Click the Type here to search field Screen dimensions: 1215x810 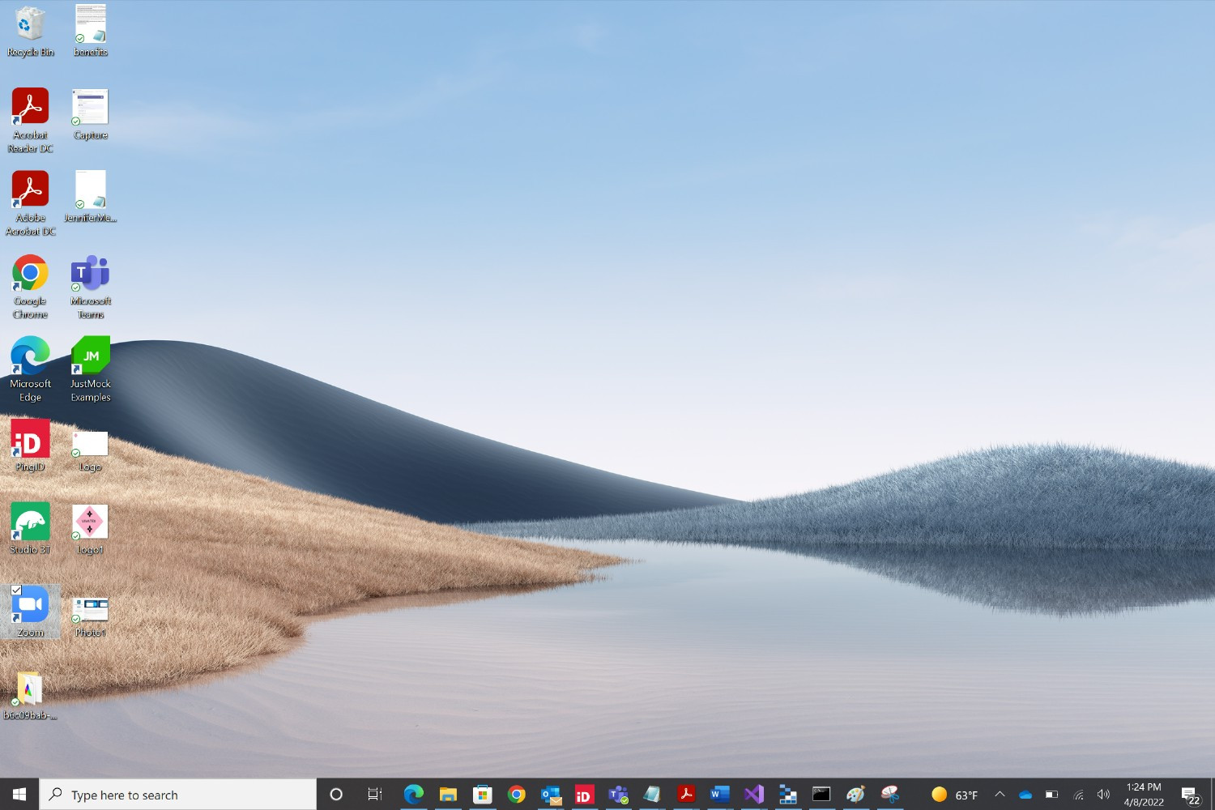pos(178,795)
